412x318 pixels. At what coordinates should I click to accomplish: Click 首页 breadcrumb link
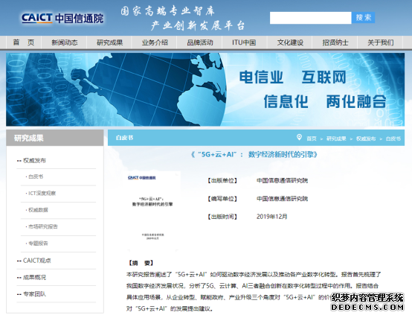tap(312, 139)
